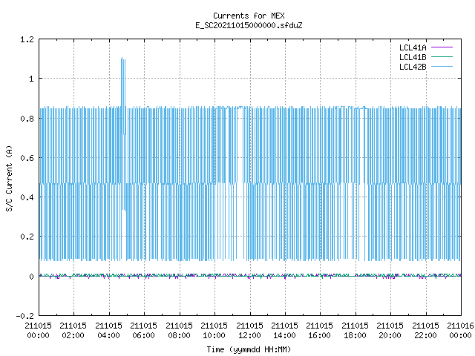Select the LCL42B legend label
The image size is (475, 356).
coord(413,67)
